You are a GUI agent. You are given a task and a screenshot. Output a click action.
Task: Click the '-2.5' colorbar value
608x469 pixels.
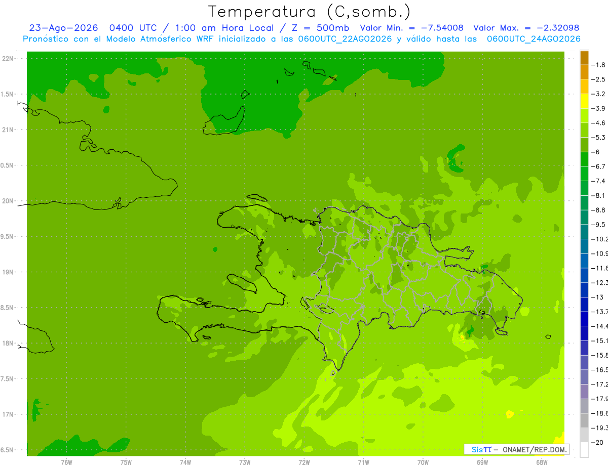[x=598, y=79]
